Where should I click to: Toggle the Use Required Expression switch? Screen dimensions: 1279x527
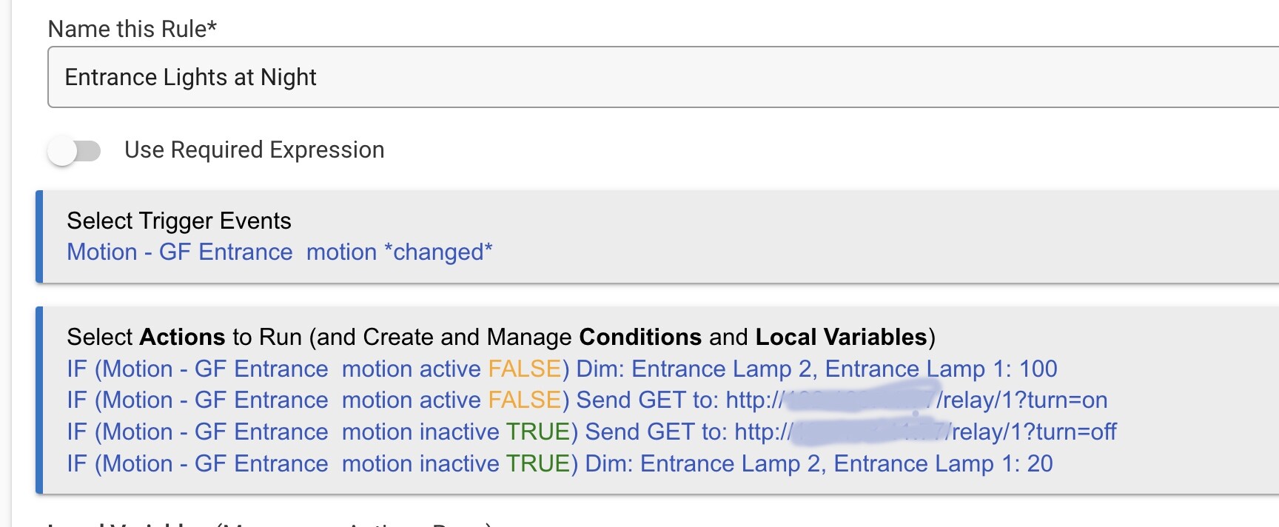pyautogui.click(x=74, y=151)
